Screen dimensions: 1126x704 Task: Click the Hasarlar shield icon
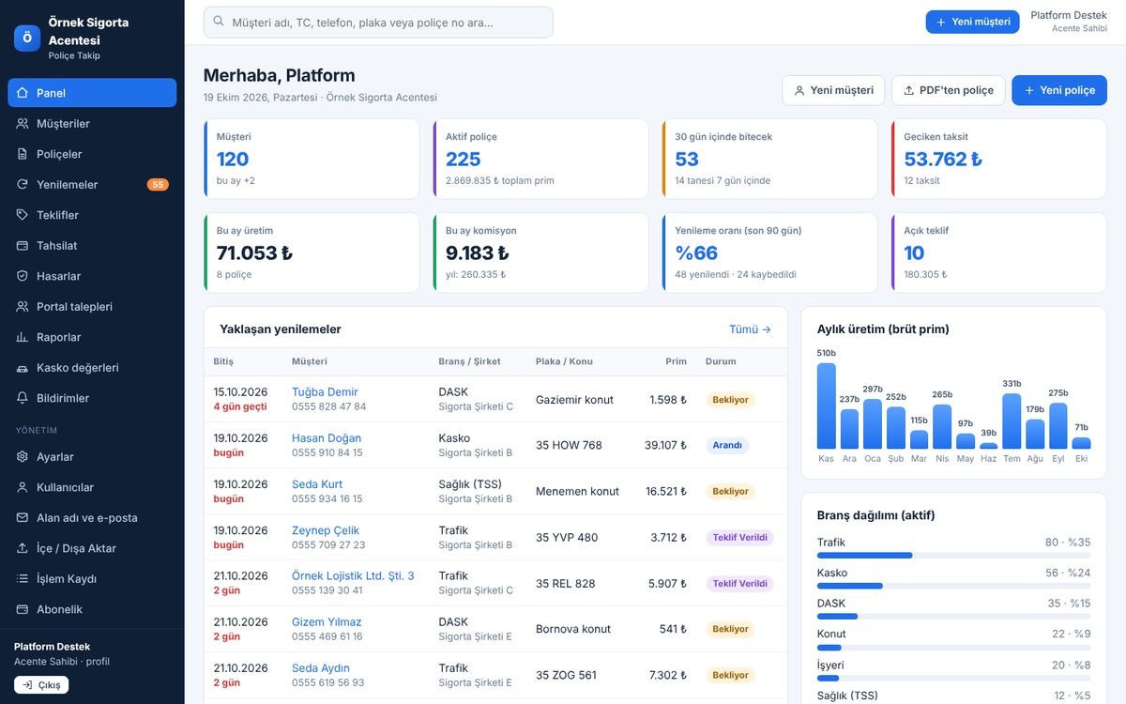pyautogui.click(x=23, y=276)
